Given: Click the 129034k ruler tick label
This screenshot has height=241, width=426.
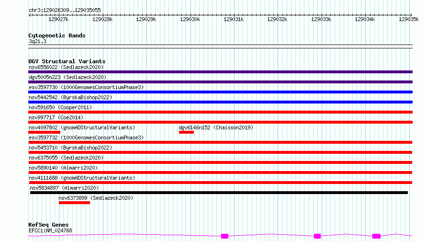Looking at the screenshot, I should coord(365,20).
